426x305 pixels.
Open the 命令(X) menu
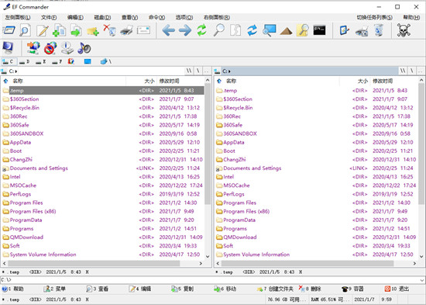click(x=156, y=17)
